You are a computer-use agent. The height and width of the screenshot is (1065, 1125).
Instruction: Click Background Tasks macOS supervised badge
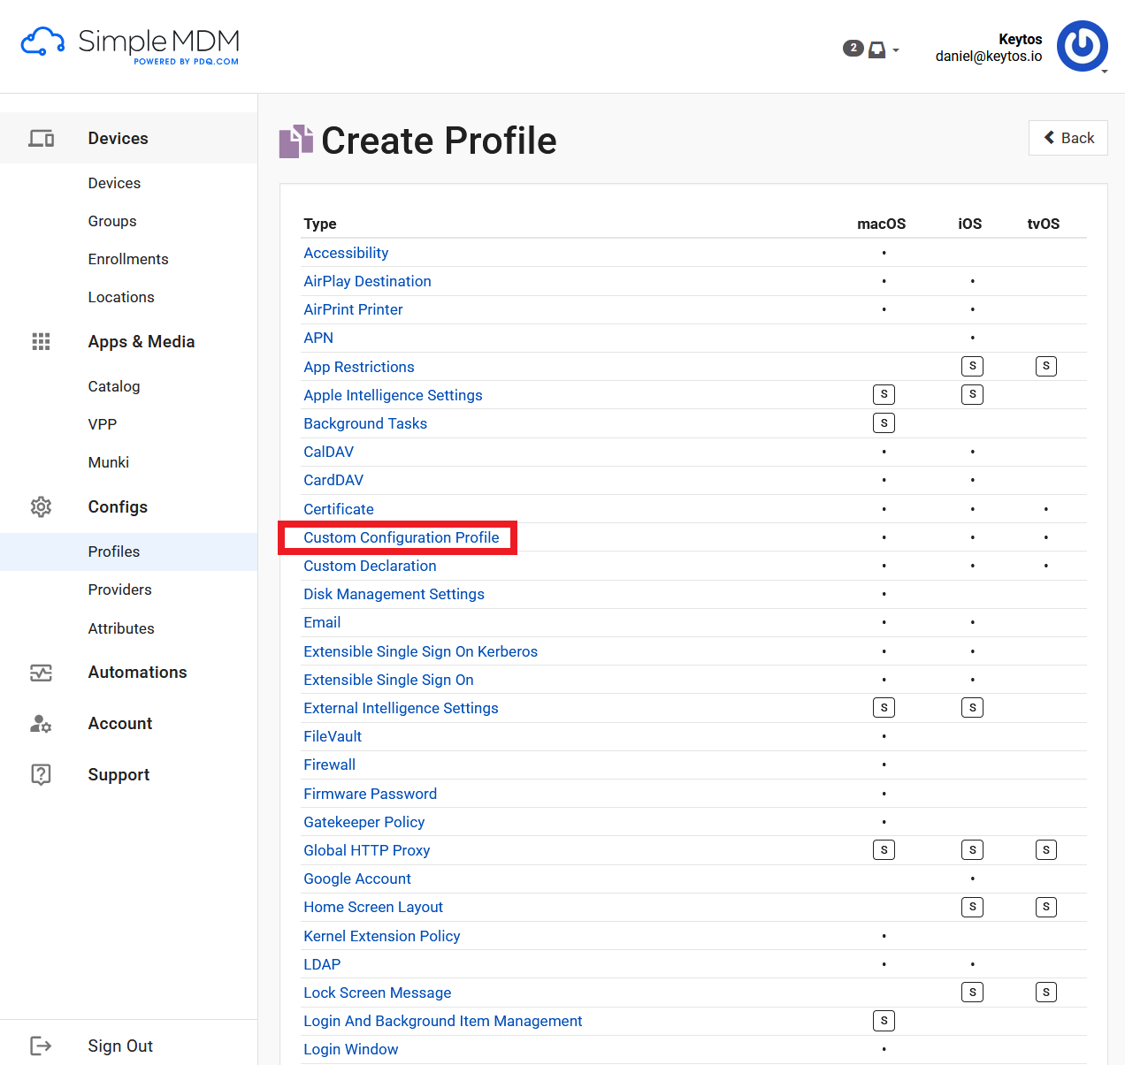coord(884,422)
